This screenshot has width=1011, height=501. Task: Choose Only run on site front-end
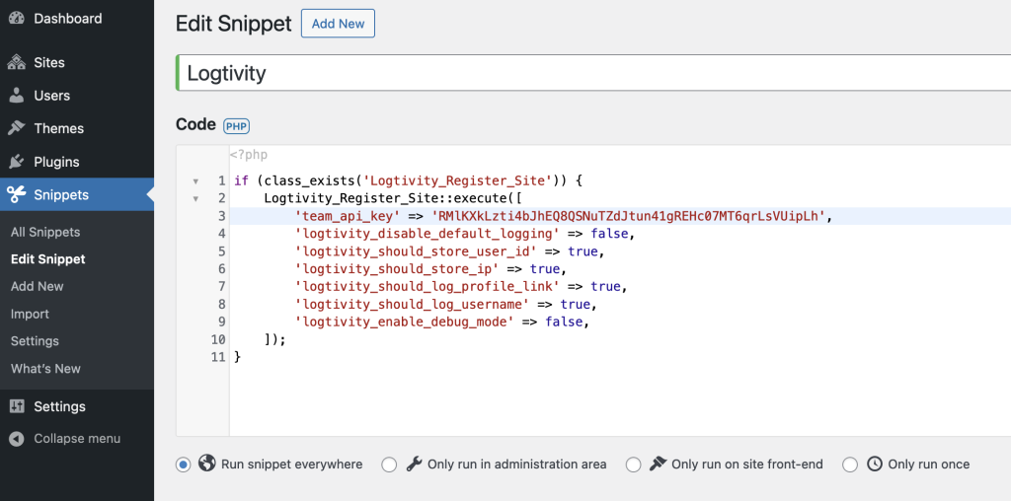coord(633,465)
